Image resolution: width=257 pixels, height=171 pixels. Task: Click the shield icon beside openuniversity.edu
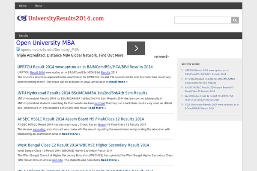pyautogui.click(x=18, y=49)
